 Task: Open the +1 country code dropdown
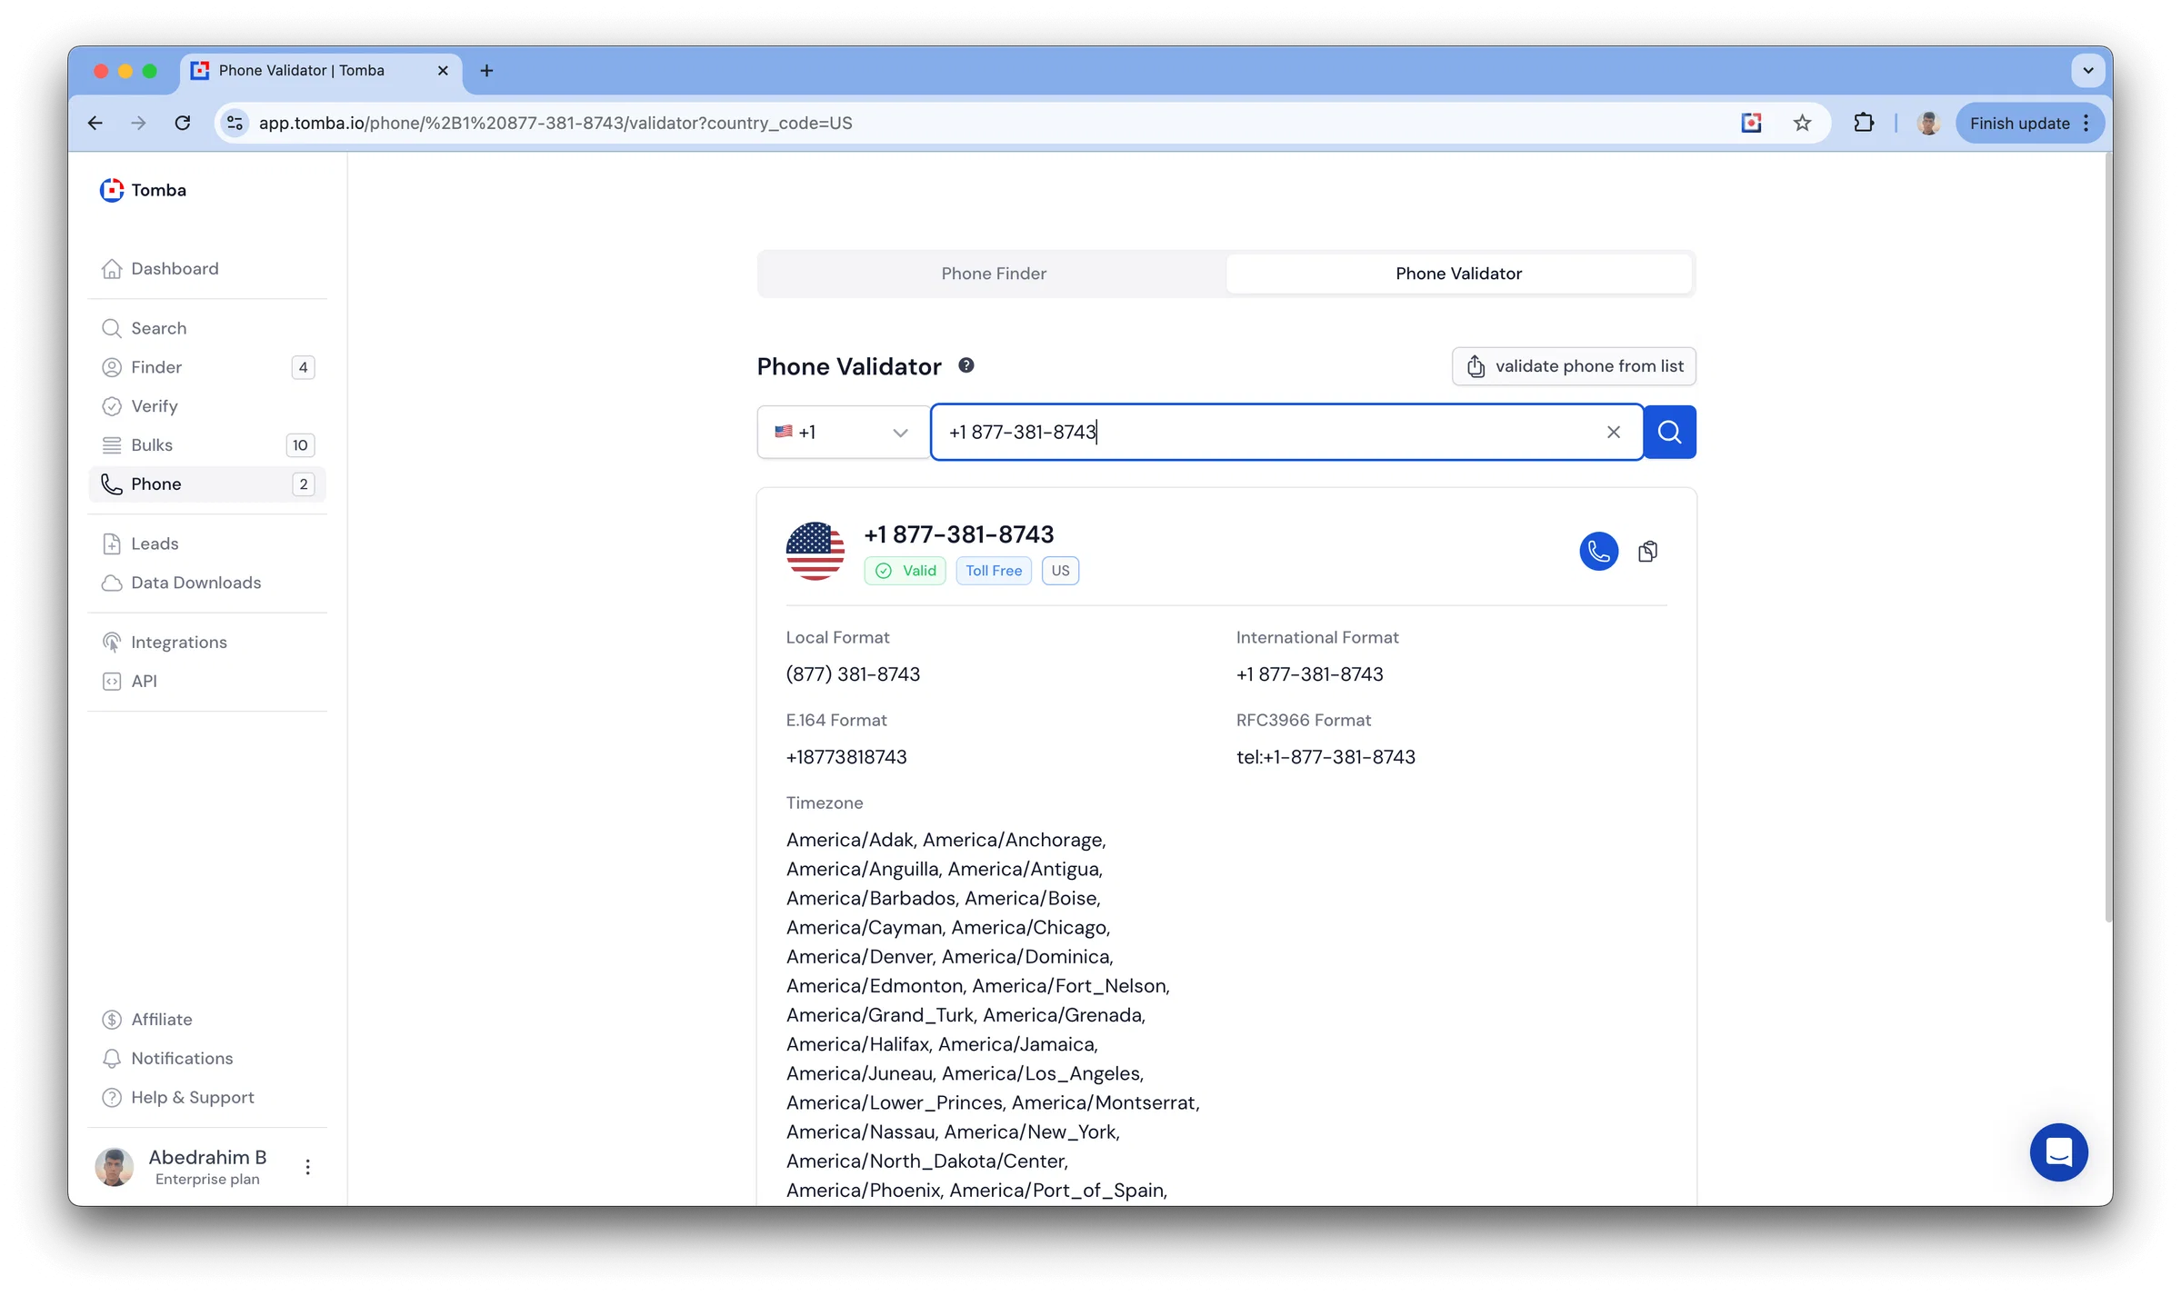click(x=843, y=433)
